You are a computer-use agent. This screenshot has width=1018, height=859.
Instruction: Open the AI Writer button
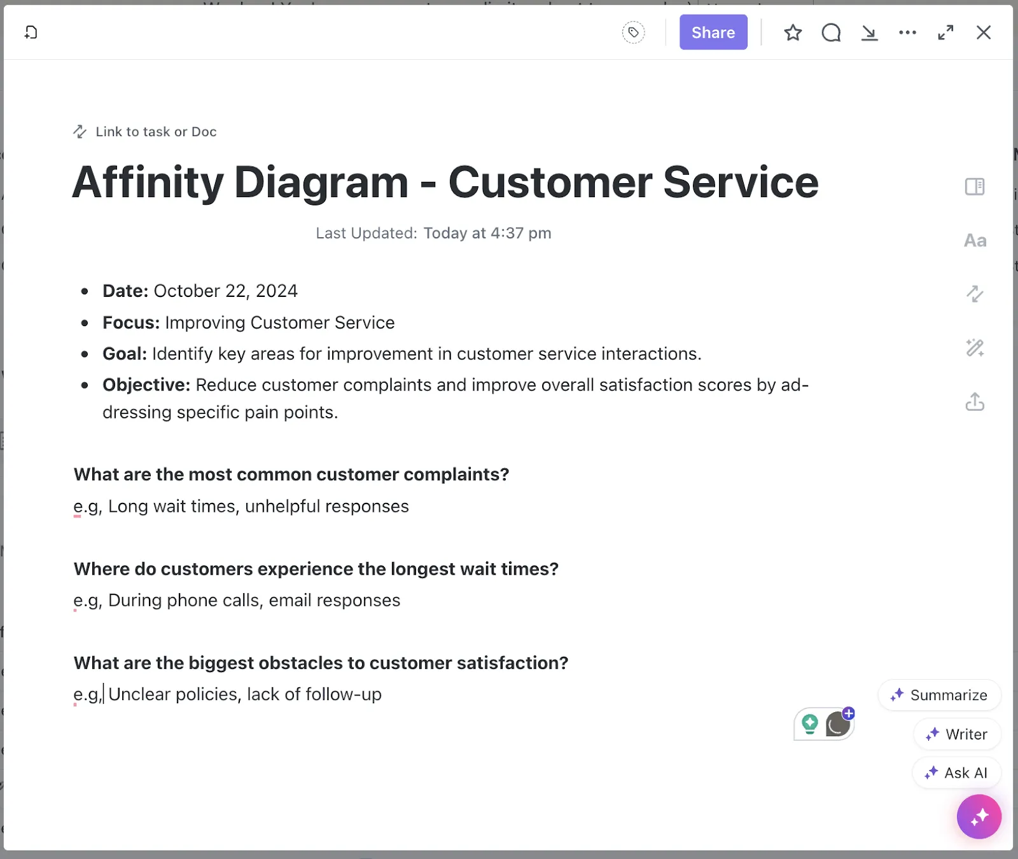click(x=957, y=734)
